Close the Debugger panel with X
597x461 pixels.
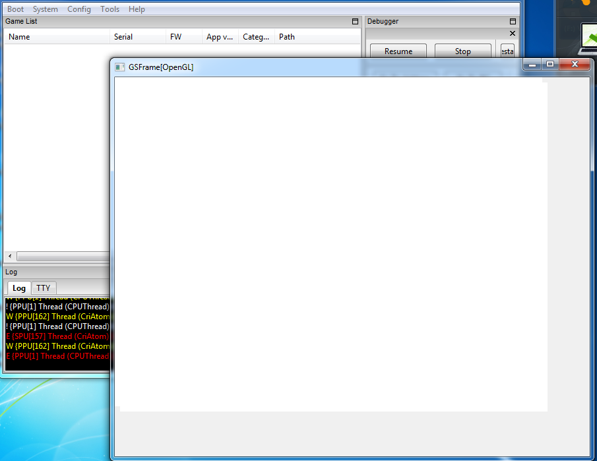513,34
